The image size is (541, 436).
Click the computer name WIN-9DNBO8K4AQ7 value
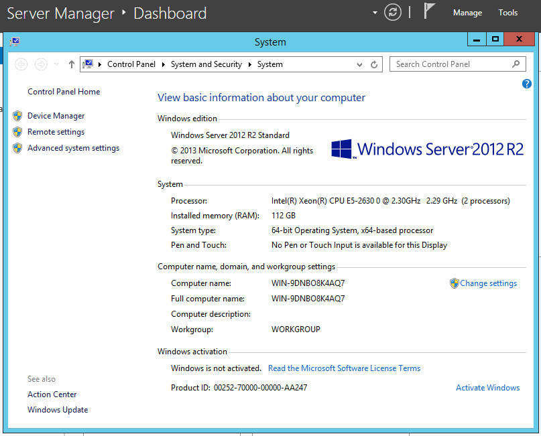click(x=308, y=283)
